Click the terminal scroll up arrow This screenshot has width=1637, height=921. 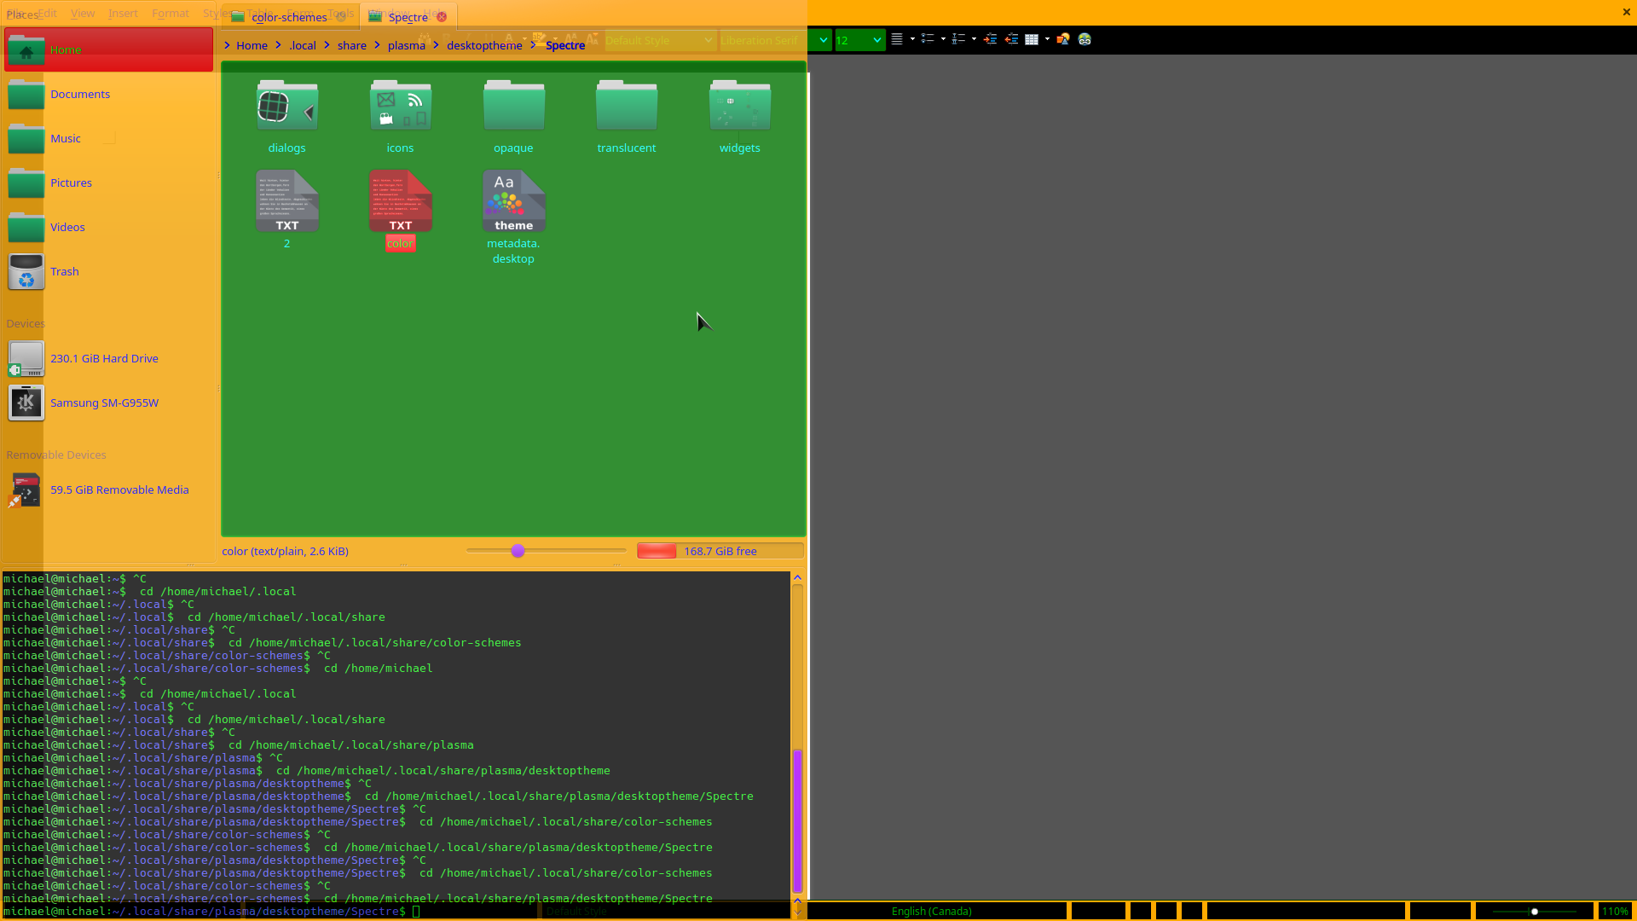[x=798, y=577]
